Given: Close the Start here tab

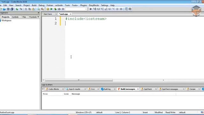Looking at the screenshot, I should [x=56, y=14].
